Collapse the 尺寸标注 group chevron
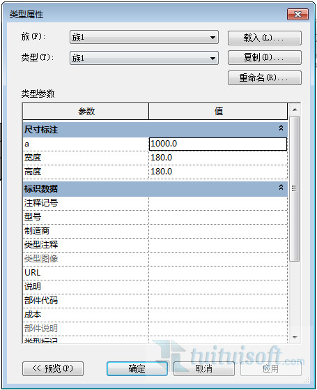Image resolution: width=317 pixels, height=390 pixels. coord(281,128)
